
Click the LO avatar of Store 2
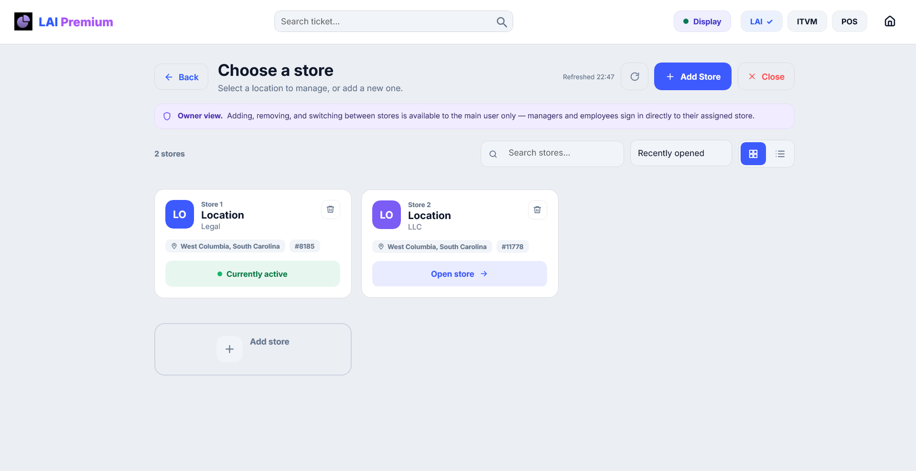387,215
